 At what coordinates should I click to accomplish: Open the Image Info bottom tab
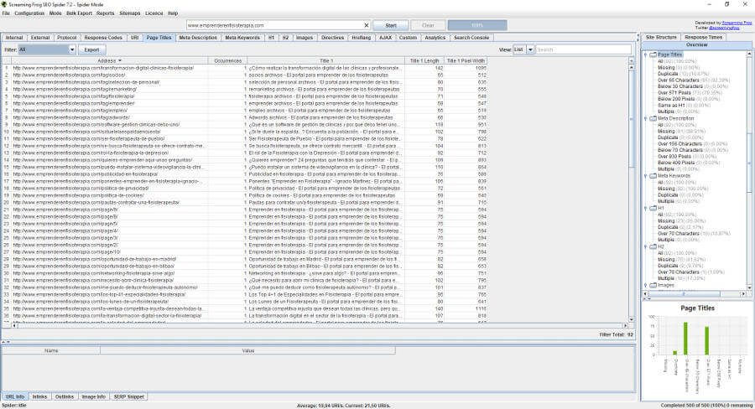pyautogui.click(x=93, y=397)
